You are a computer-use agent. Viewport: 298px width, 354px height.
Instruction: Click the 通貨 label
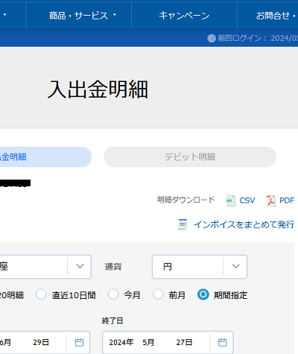[x=113, y=267]
